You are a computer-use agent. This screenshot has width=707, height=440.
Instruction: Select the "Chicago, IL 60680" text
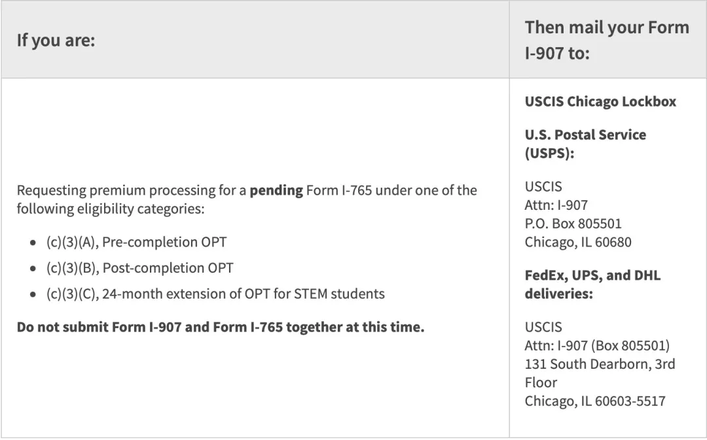point(578,242)
